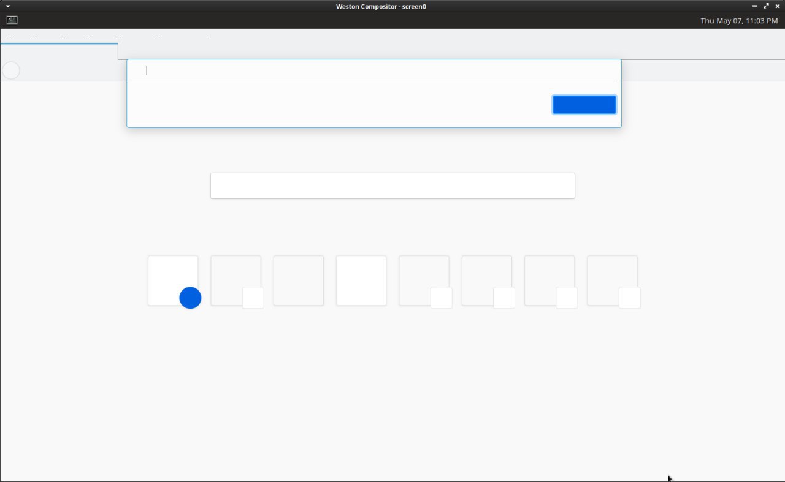Select the active tab with the blue top line
Viewport: 785px width, 482px height.
pos(59,51)
